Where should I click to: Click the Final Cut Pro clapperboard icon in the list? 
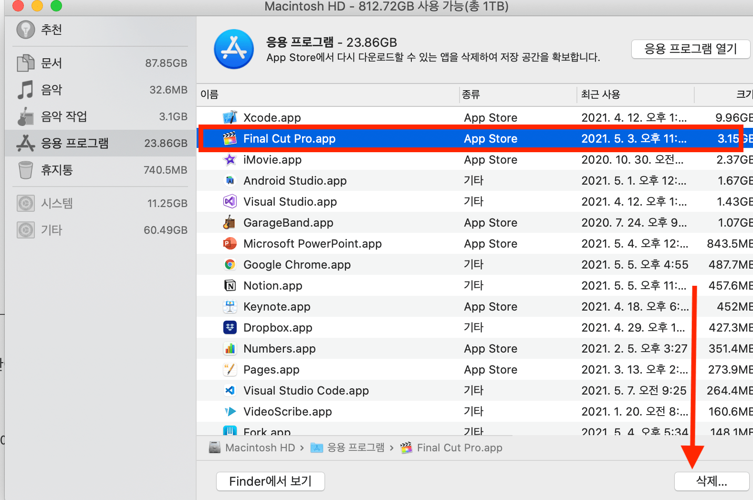[230, 138]
